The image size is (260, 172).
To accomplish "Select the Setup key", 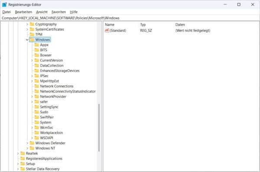I will (x=30, y=164).
